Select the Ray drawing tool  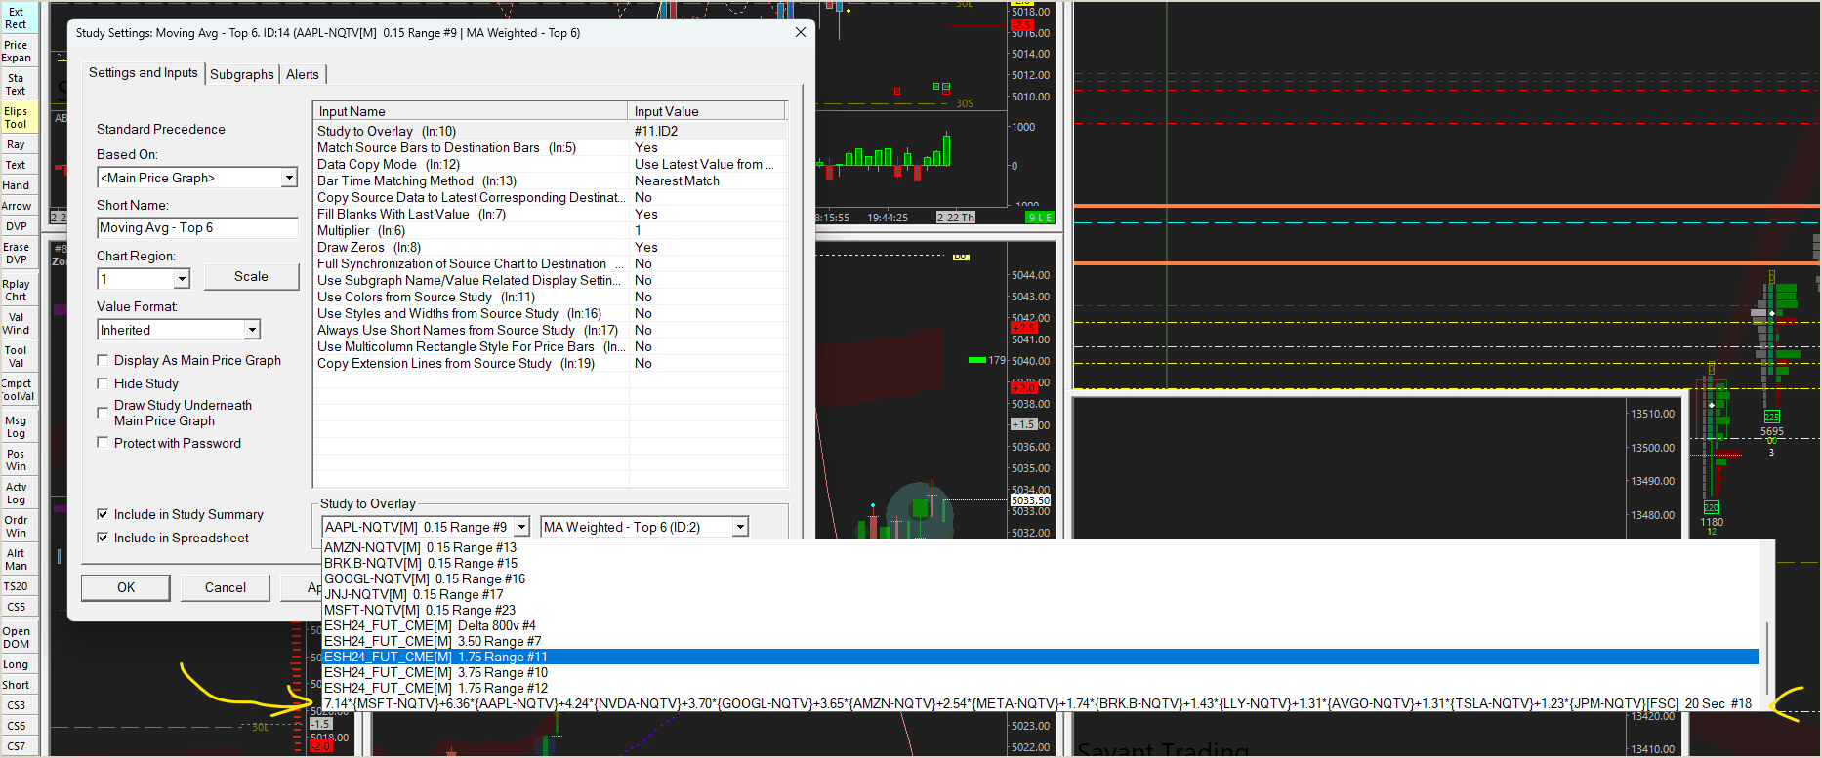pos(17,144)
